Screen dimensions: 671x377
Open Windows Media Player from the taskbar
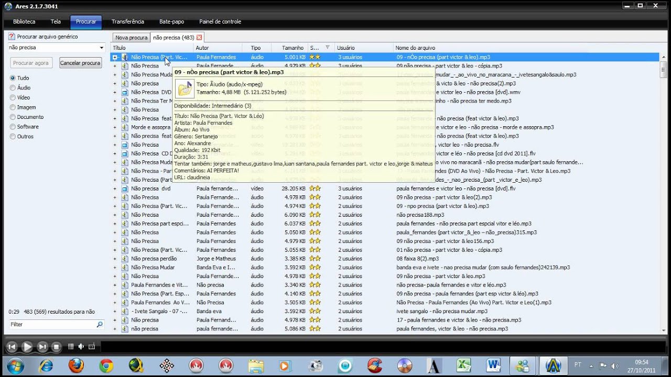click(x=285, y=366)
